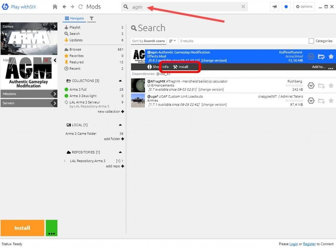Click the AGM mod thumbnail in results
The width and height of the screenshot is (336, 248).
point(138,56)
